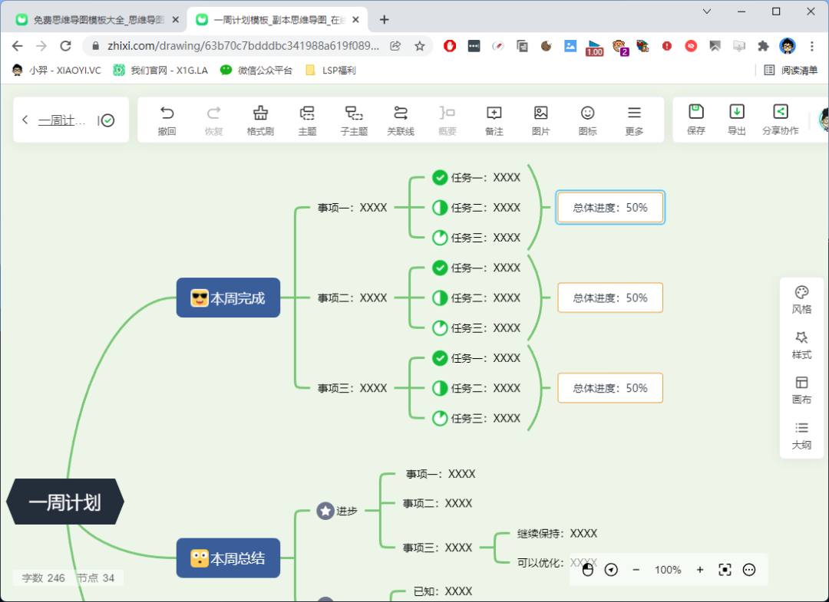Click the sunglasses emoji on 本周完成
This screenshot has height=602, width=829.
[200, 298]
